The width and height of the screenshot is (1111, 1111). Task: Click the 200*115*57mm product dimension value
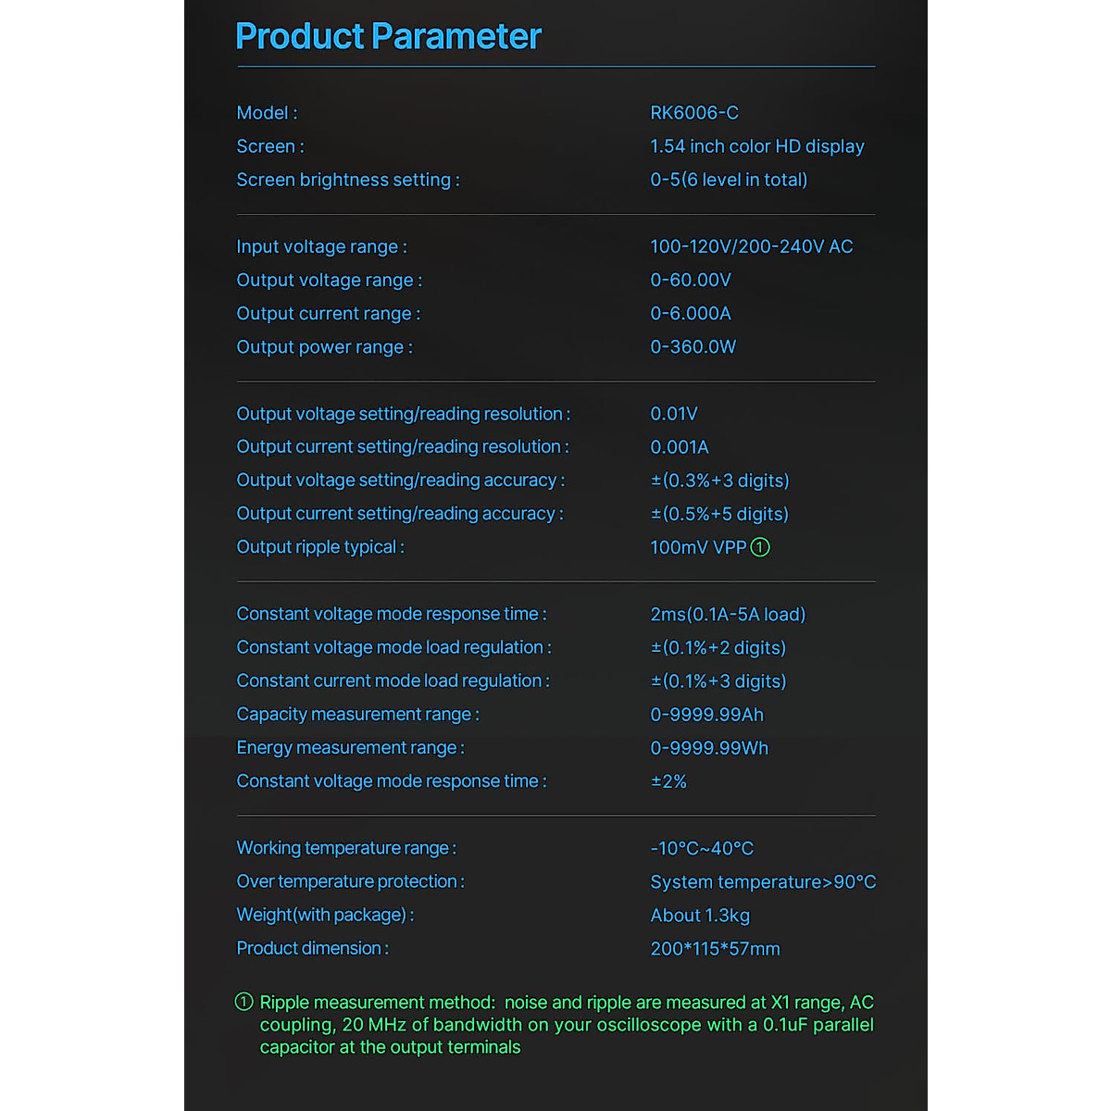tap(715, 949)
